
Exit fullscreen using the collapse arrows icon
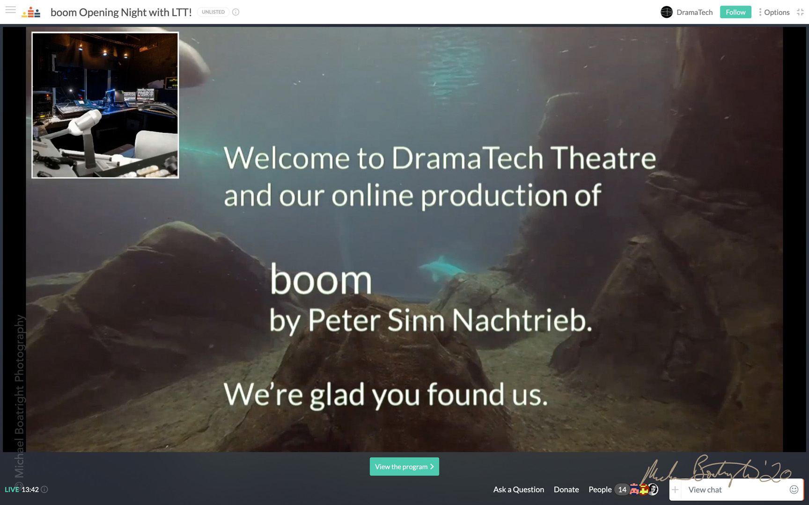[x=800, y=12]
